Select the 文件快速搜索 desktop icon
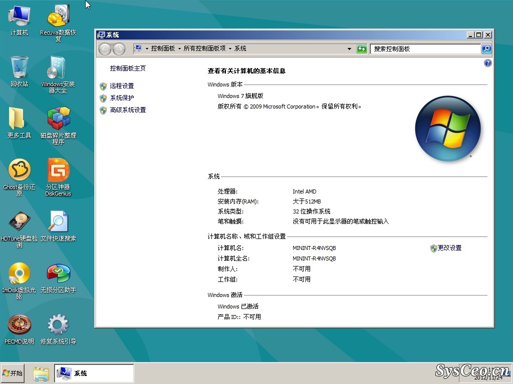Viewport: 513px width, 384px height. [x=58, y=226]
